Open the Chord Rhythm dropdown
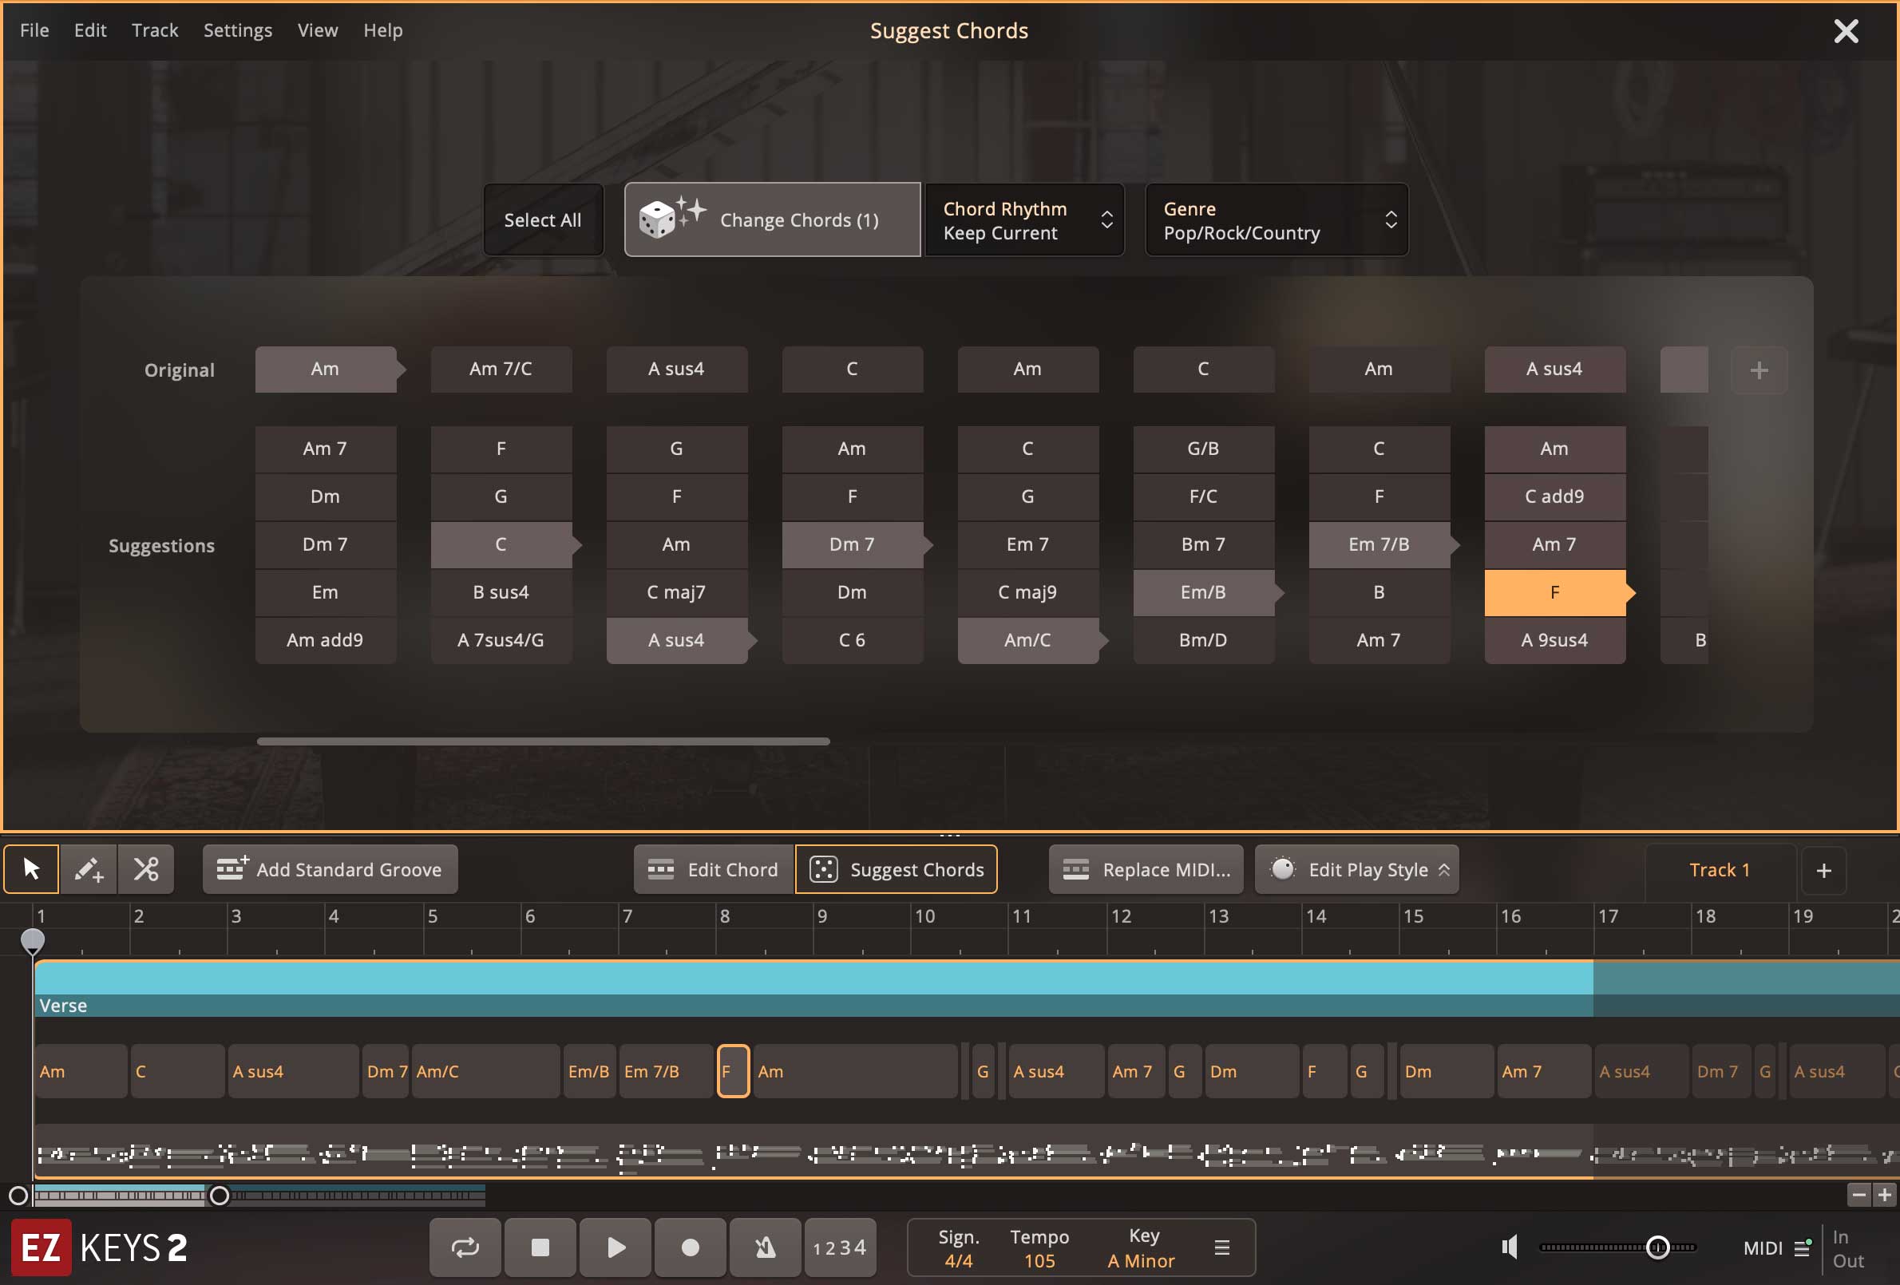This screenshot has height=1285, width=1900. (x=1023, y=220)
